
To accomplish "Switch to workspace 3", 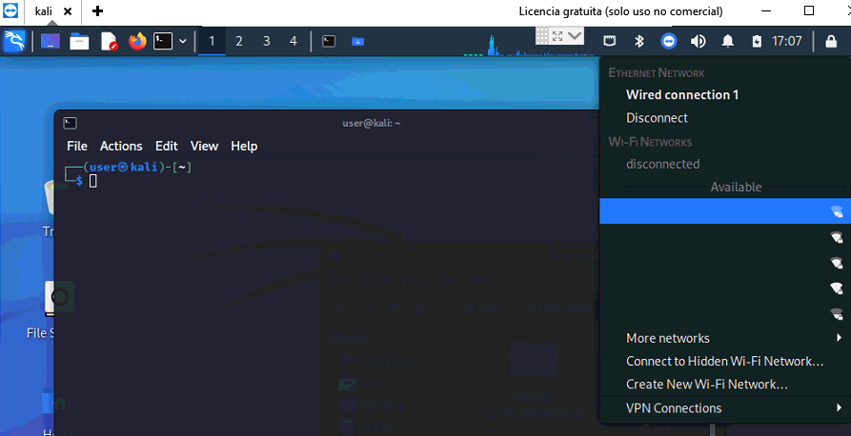I will tap(267, 41).
